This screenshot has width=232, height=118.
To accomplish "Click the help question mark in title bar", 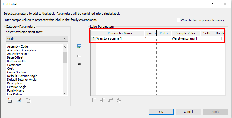I will [x=212, y=4].
